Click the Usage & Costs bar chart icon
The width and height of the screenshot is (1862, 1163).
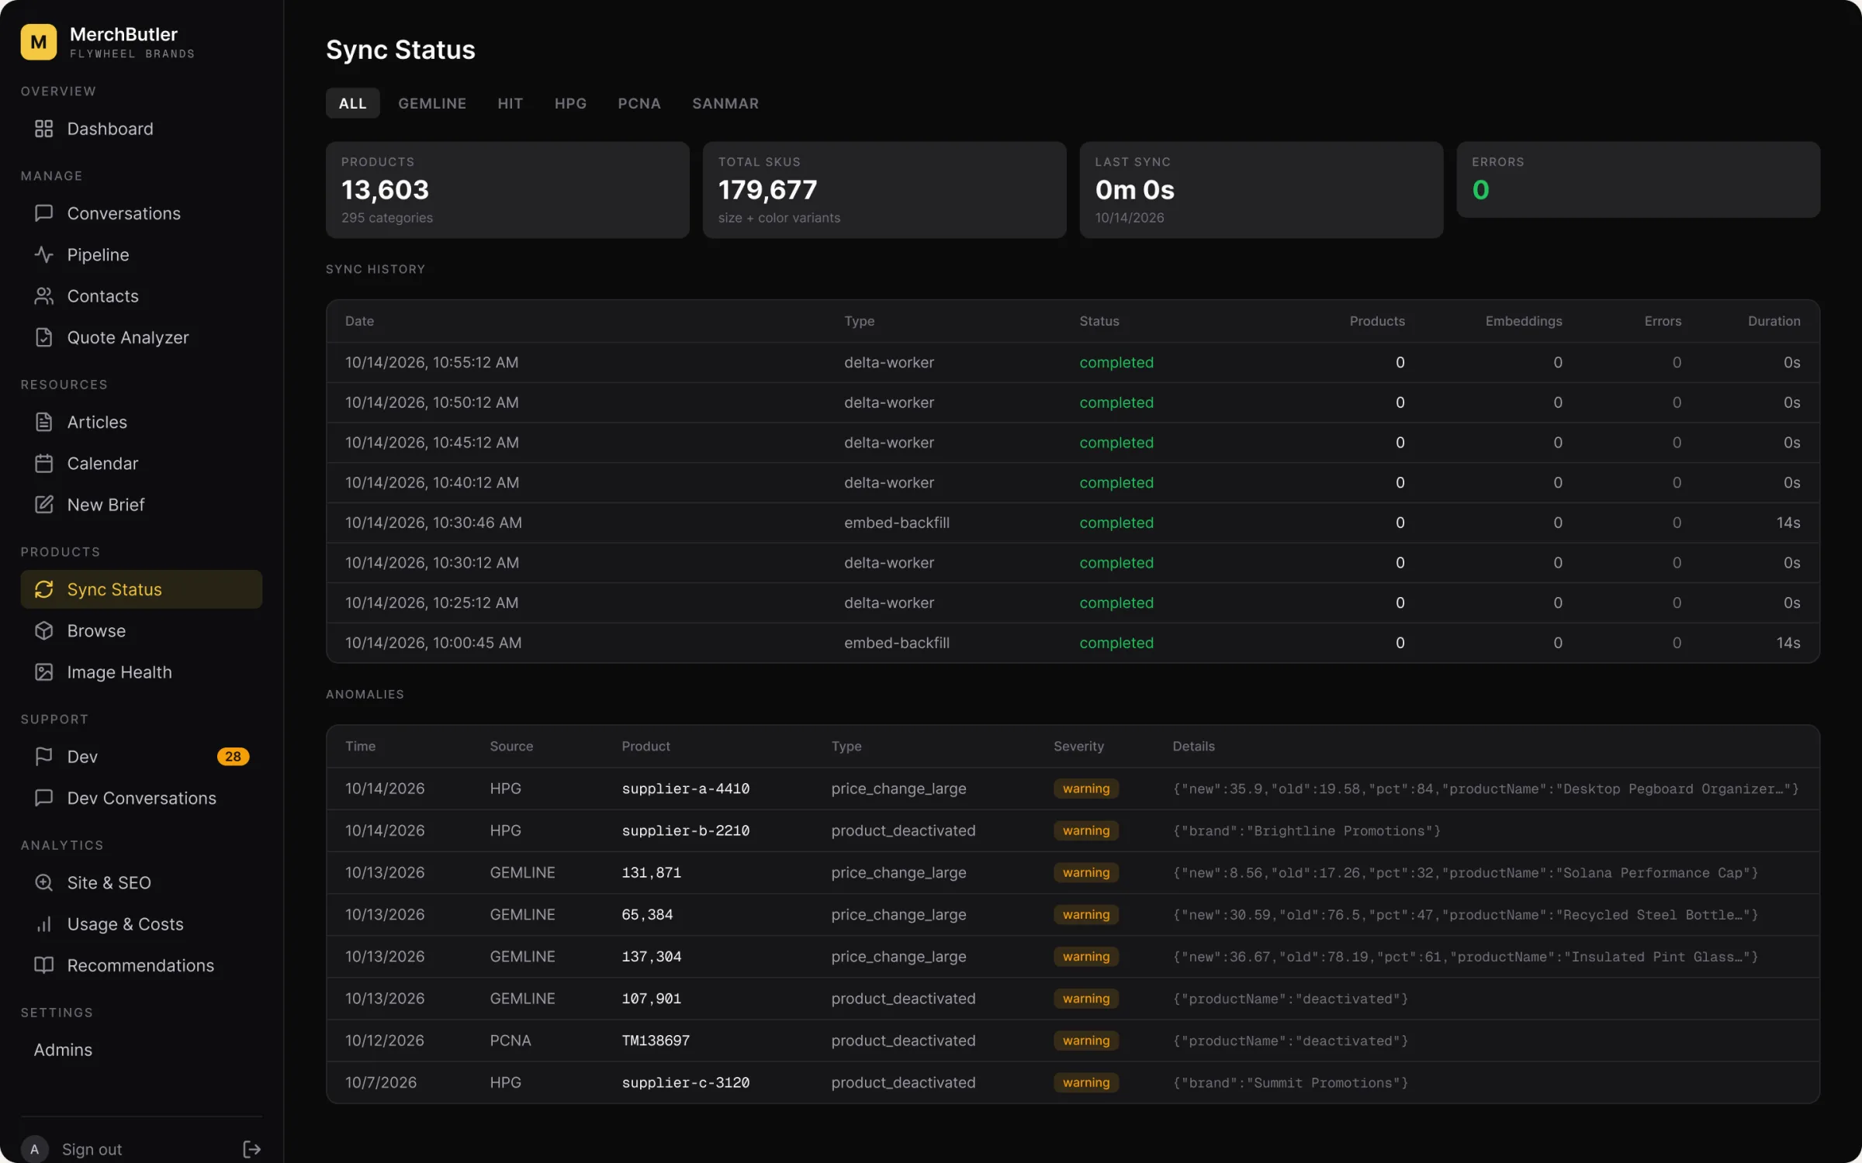tap(44, 923)
